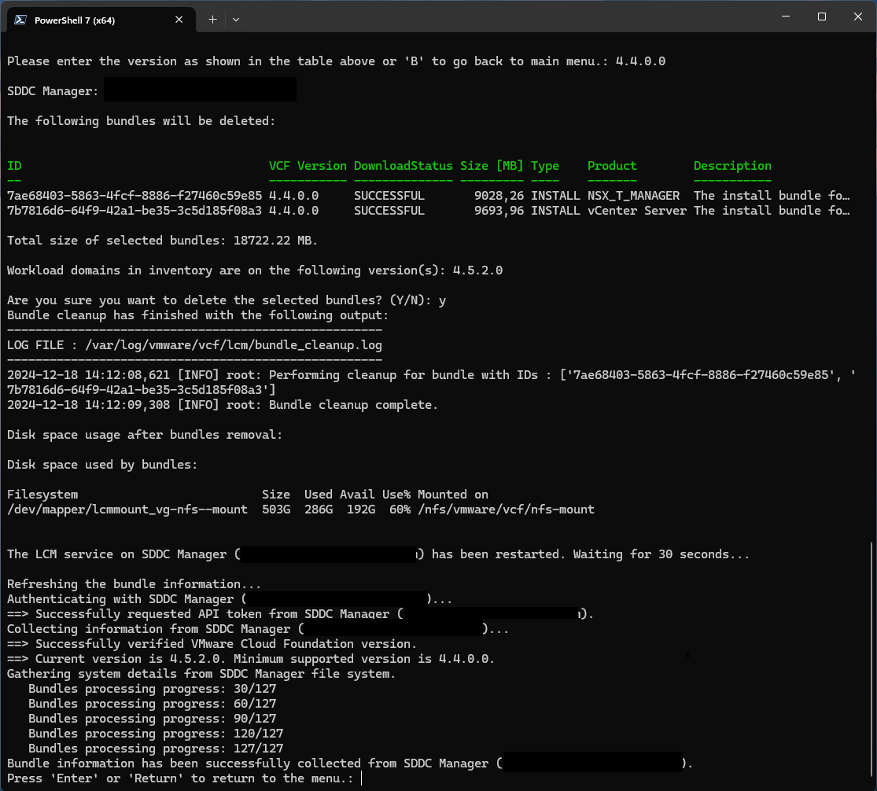Screen dimensions: 877x791
Task: Click the 'Disk space usage after bundles removal' line
Action: pyautogui.click(x=144, y=435)
